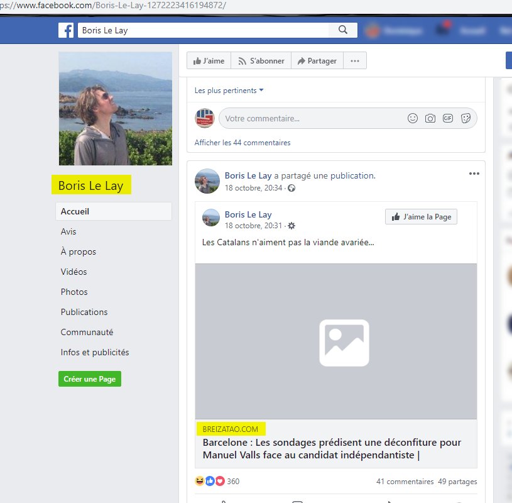Open the post's three-dot options menu
The width and height of the screenshot is (512, 503).
pos(474,174)
